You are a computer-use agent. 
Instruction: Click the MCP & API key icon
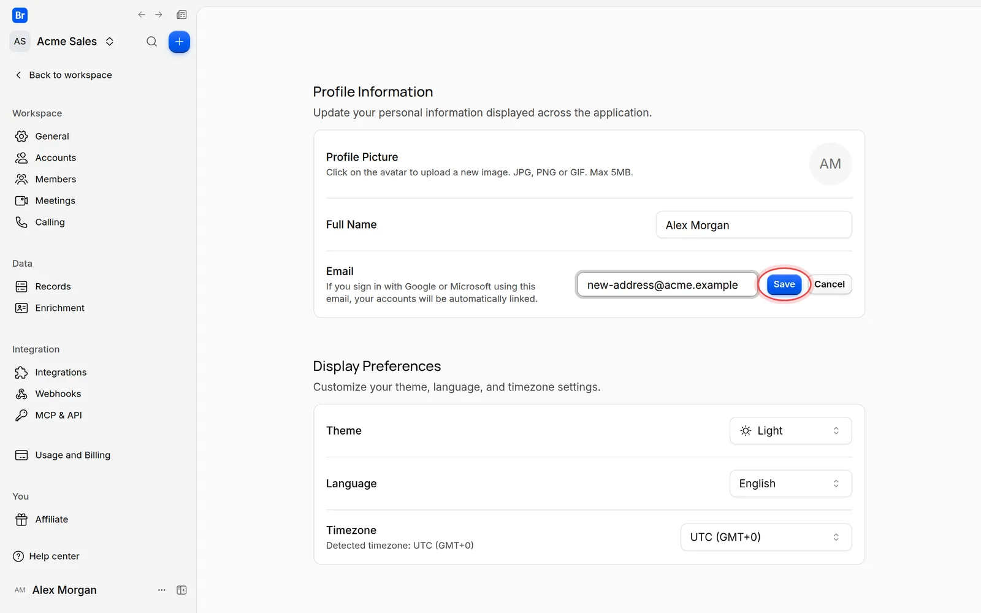pyautogui.click(x=21, y=415)
